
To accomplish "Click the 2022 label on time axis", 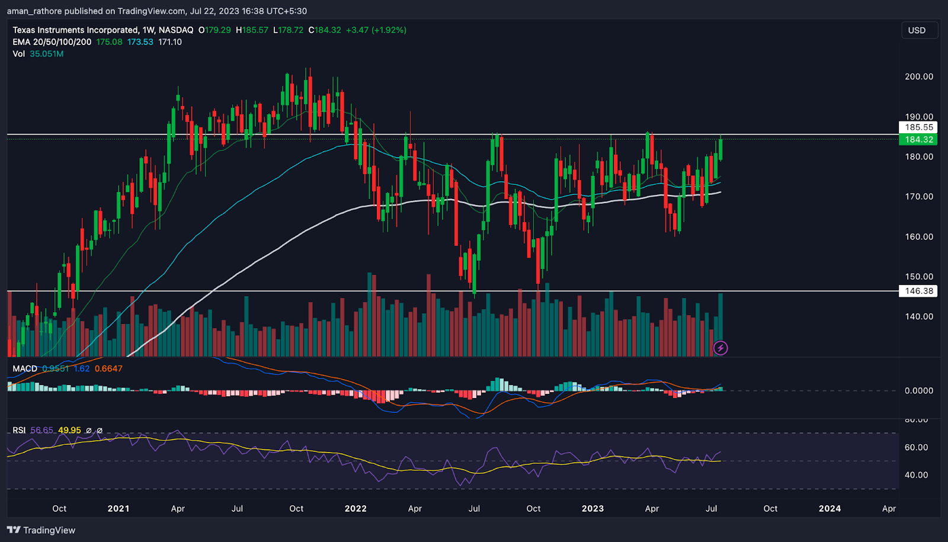I will pyautogui.click(x=355, y=508).
